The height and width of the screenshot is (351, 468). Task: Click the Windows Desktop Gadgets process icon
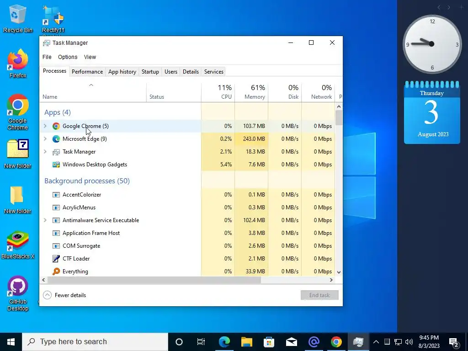coord(56,165)
